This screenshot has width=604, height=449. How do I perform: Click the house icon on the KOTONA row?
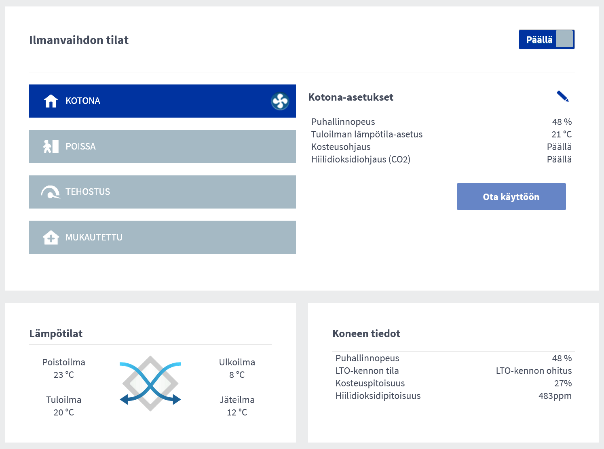pyautogui.click(x=51, y=101)
